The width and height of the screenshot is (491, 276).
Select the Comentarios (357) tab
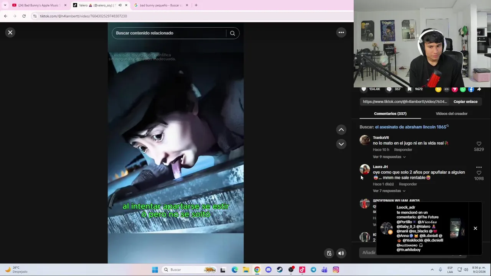pos(390,113)
